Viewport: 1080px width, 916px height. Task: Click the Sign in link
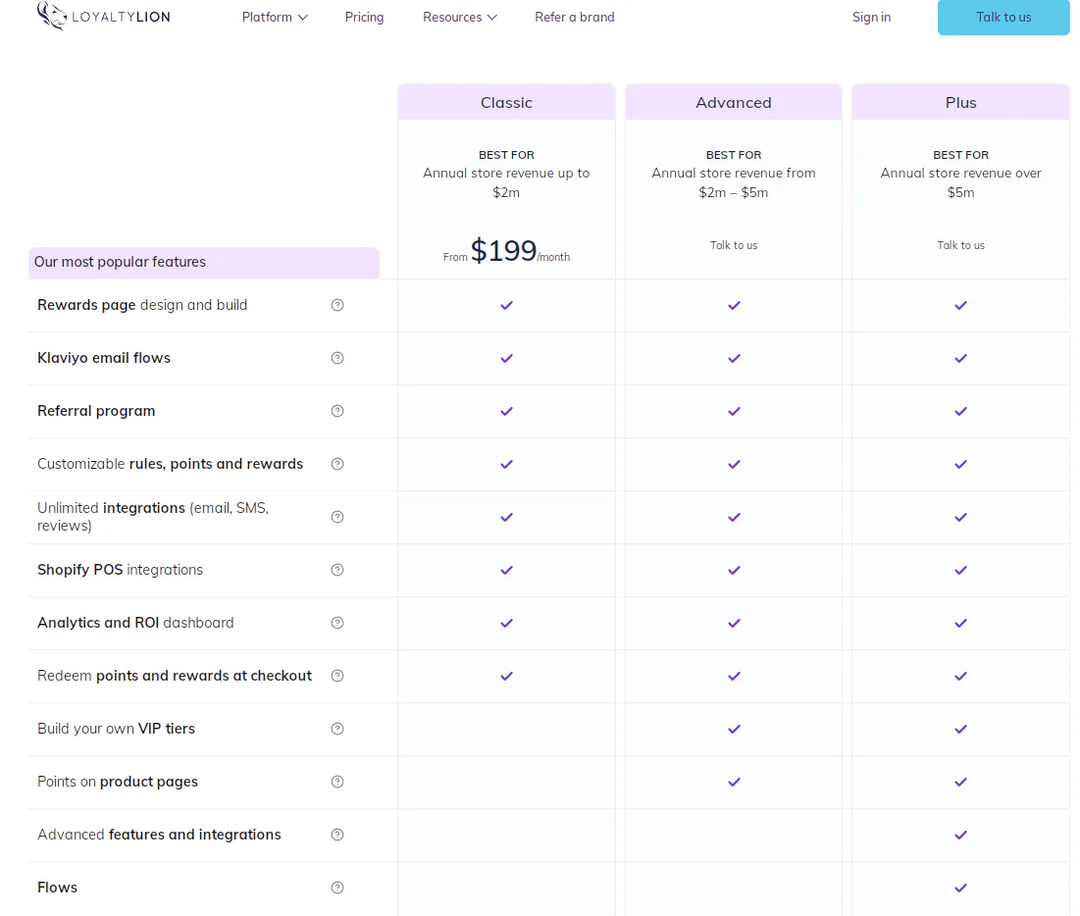[x=871, y=18]
